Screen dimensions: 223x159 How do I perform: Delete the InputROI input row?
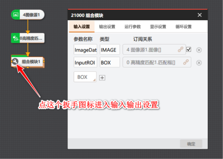[x=199, y=63]
